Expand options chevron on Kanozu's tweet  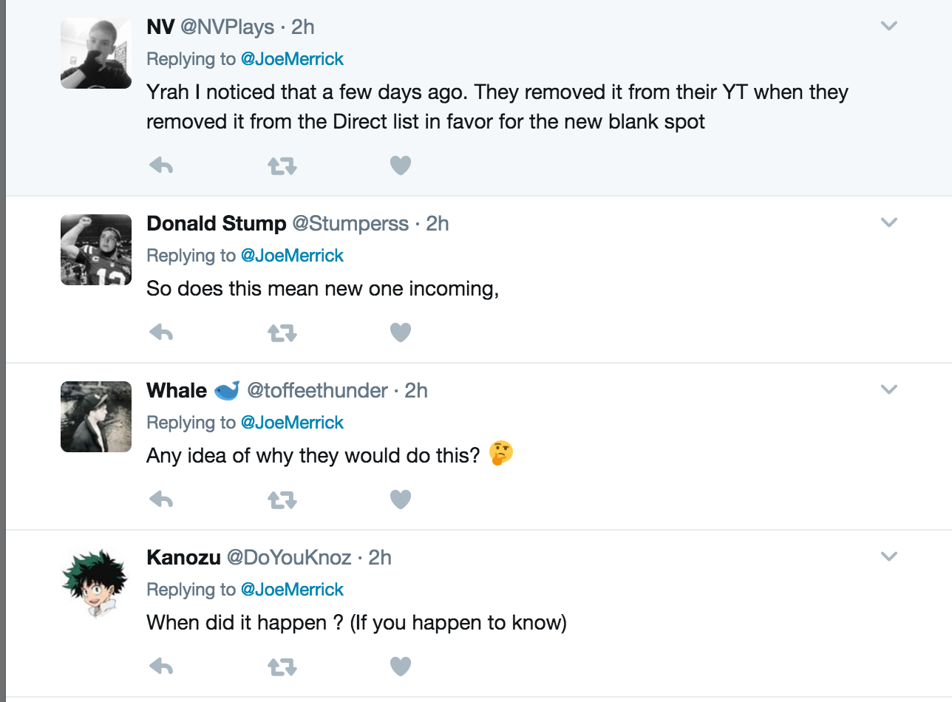pyautogui.click(x=889, y=556)
